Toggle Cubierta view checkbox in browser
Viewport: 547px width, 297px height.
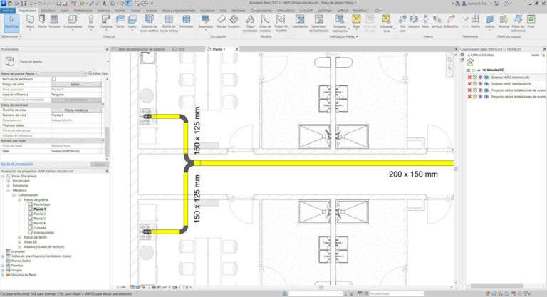point(31,228)
